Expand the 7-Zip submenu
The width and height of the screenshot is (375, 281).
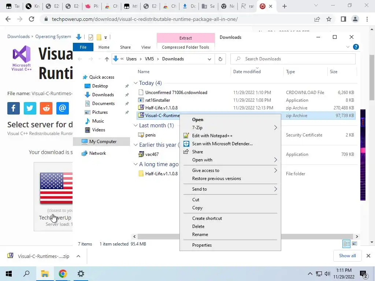click(230, 128)
